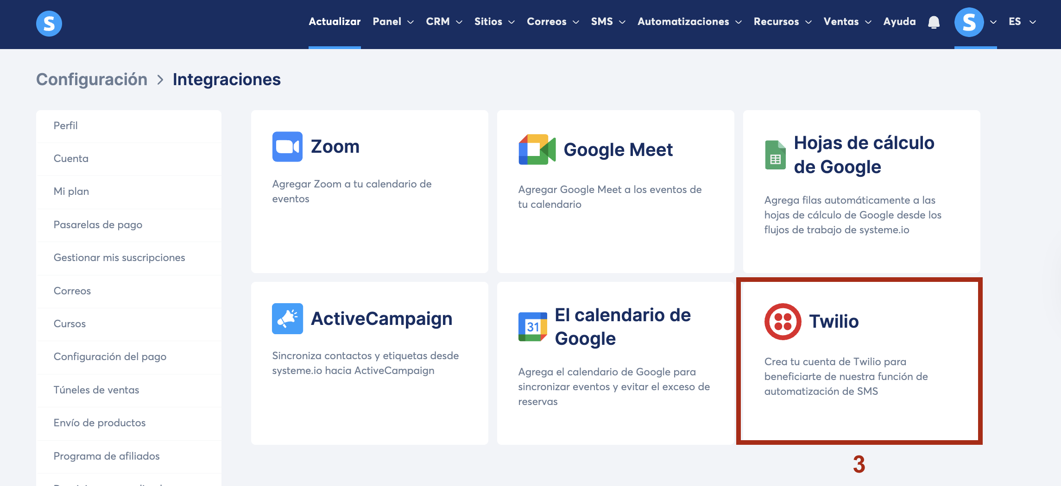Open the Hojas de cálculo de Google title
The height and width of the screenshot is (486, 1061).
click(864, 155)
